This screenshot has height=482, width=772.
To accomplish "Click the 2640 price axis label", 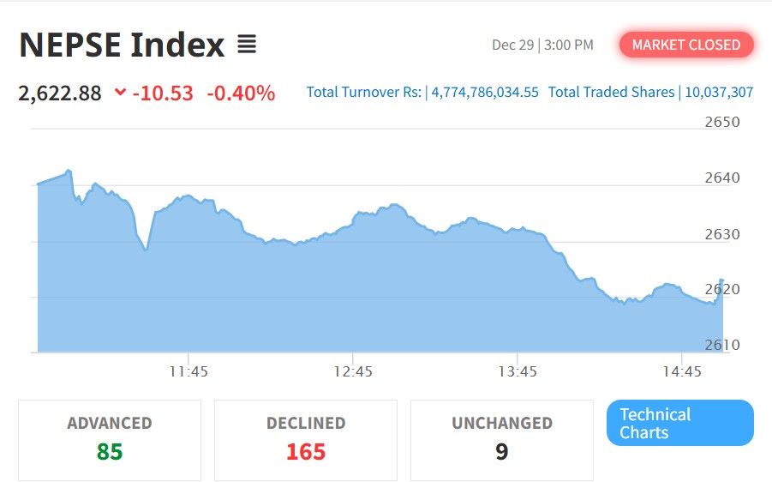I will (x=721, y=178).
